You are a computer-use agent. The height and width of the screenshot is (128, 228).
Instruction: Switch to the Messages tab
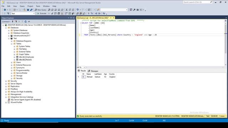click(x=93, y=71)
